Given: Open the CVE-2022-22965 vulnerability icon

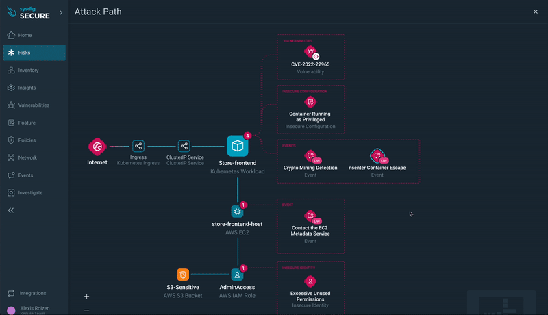Looking at the screenshot, I should (x=310, y=52).
